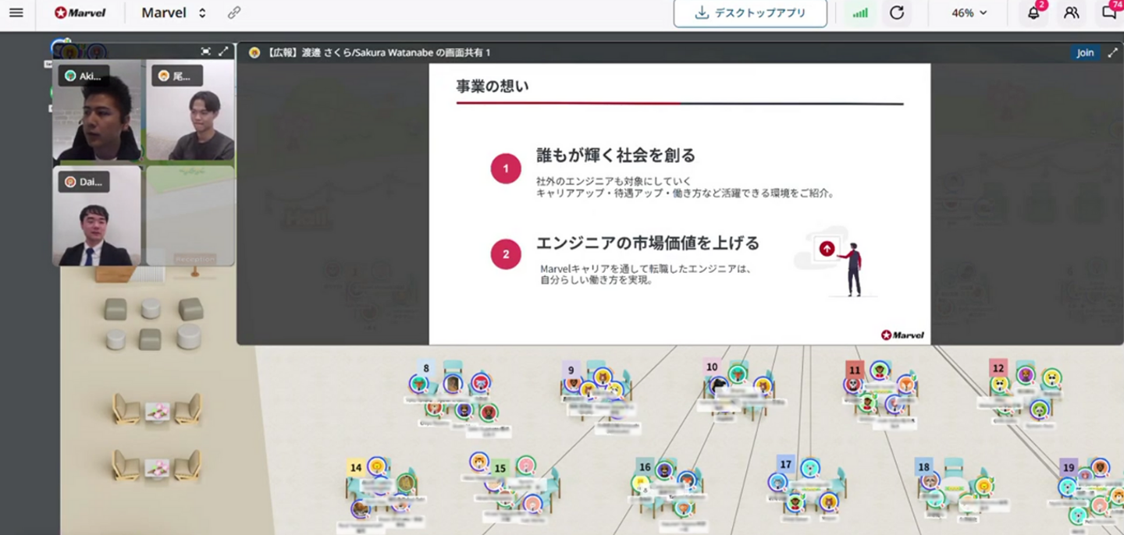Screen dimensions: 1124x535
Task: Open the hamburger main menu
Action: tap(16, 12)
